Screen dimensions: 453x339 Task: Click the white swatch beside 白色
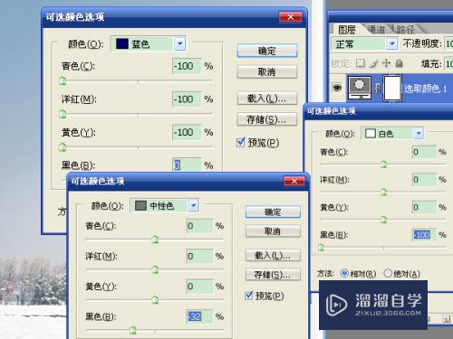pos(371,133)
